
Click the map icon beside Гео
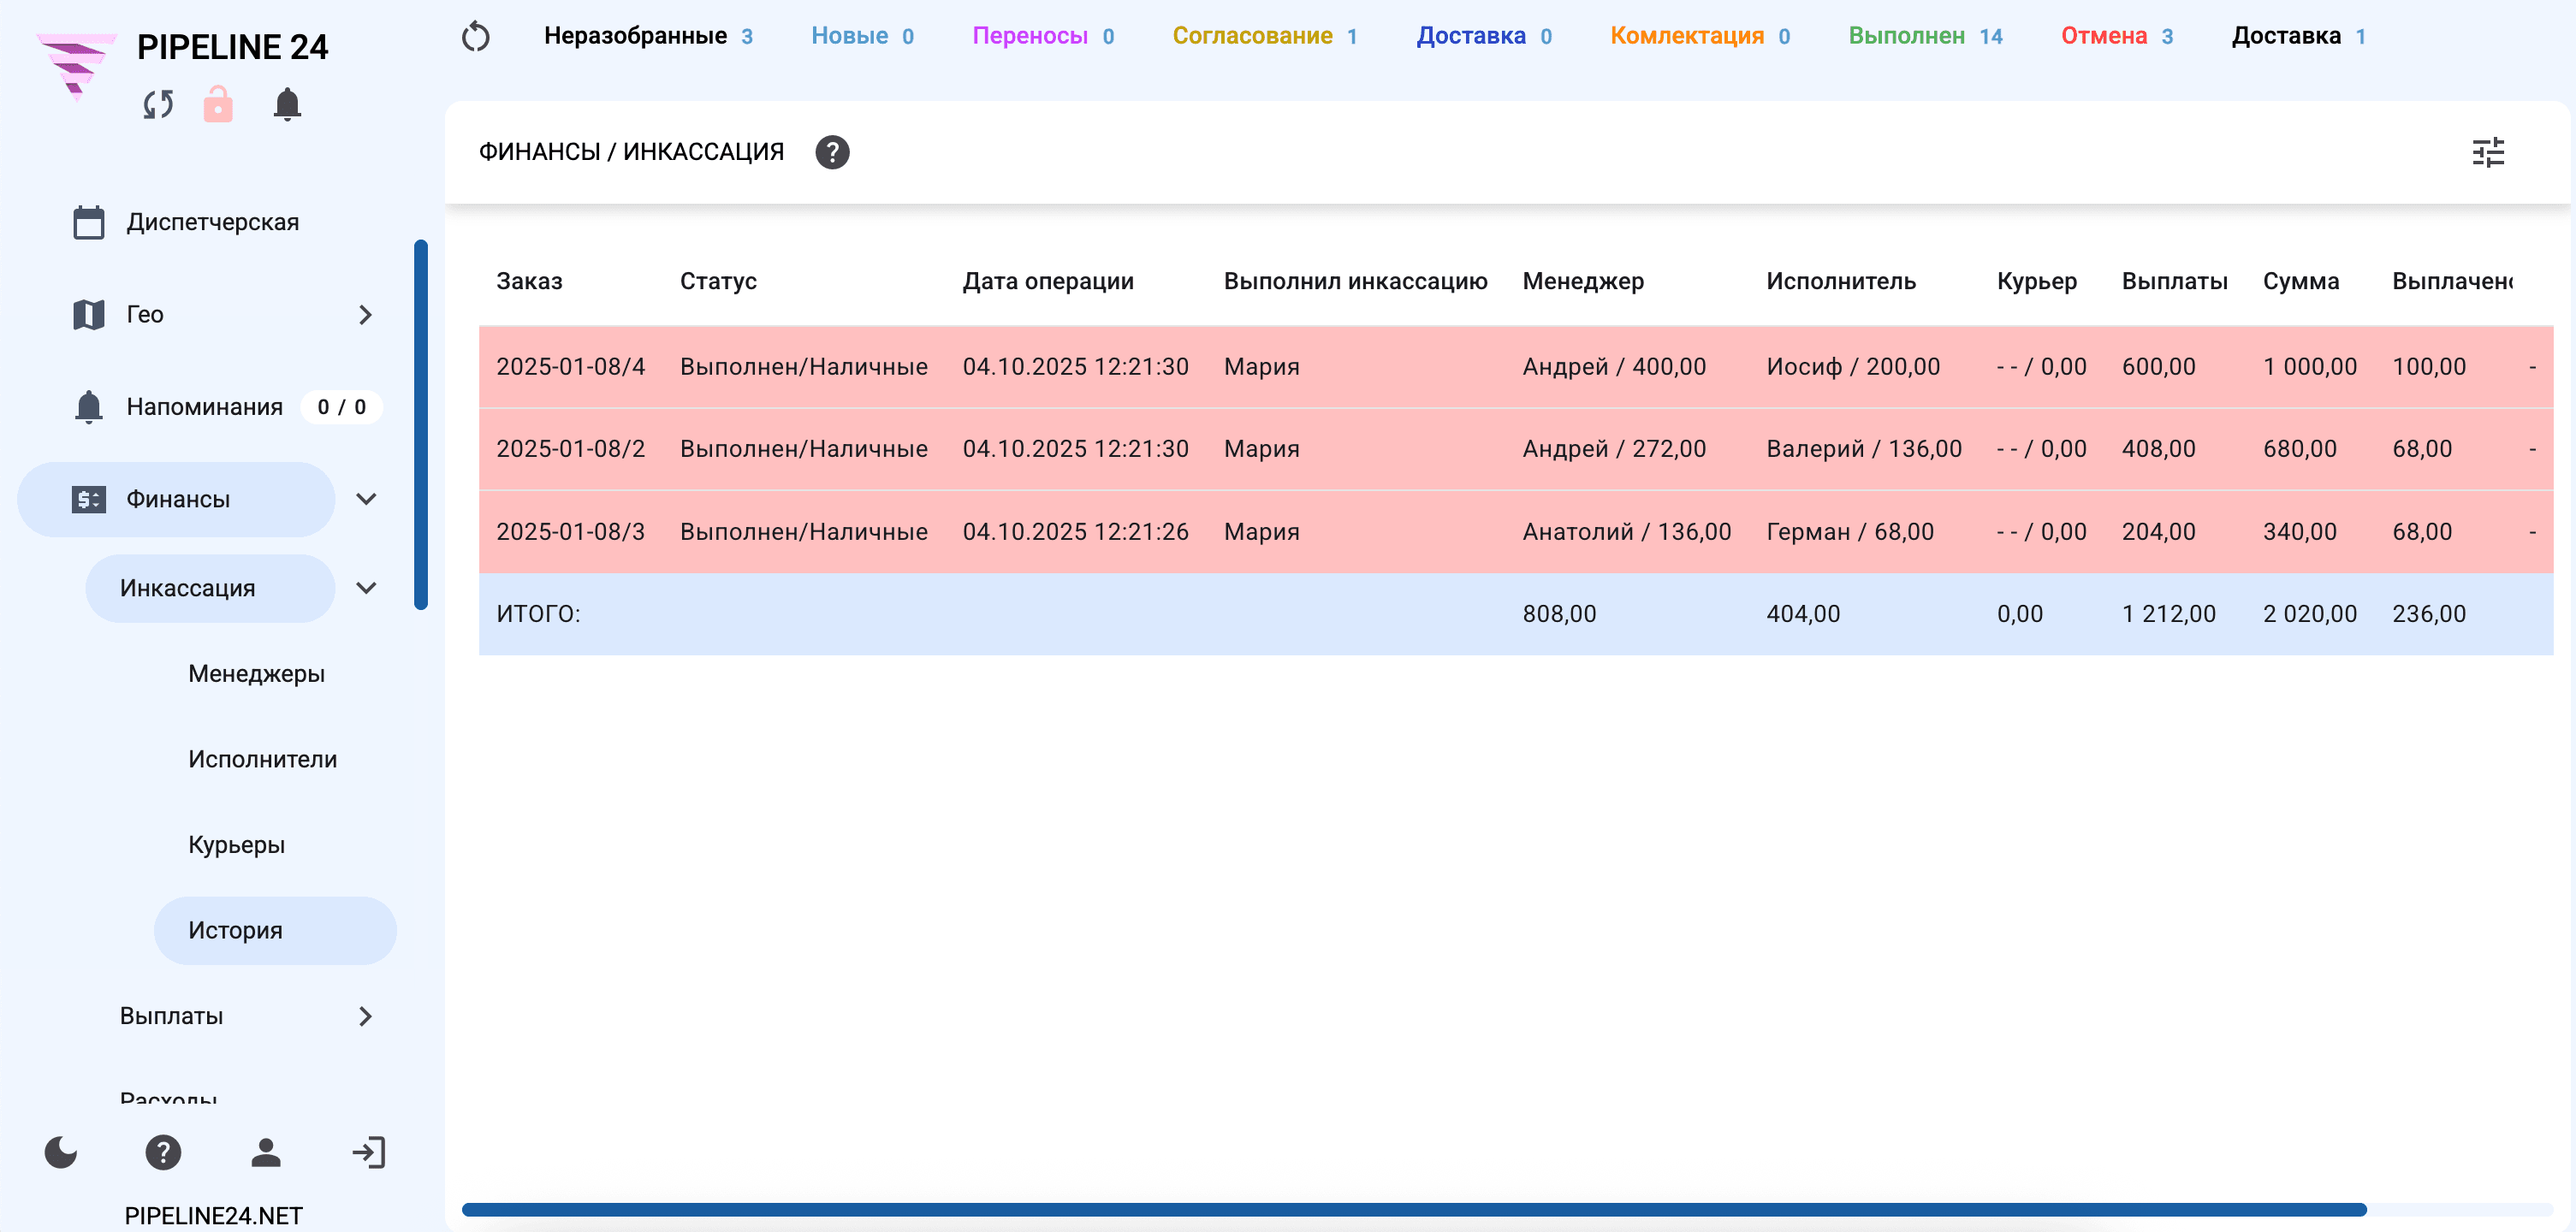[89, 314]
